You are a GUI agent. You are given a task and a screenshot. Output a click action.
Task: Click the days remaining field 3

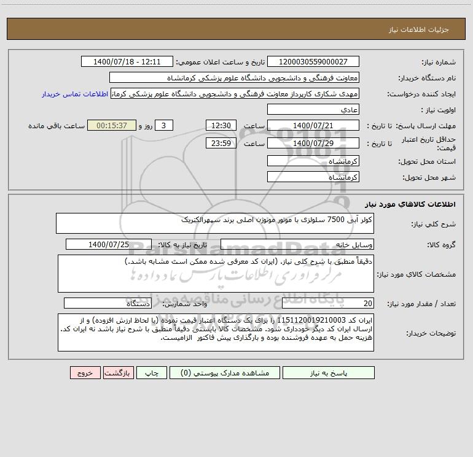pos(164,125)
